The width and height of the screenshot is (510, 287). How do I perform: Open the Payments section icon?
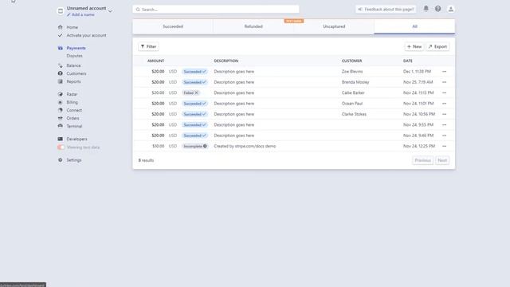coord(61,48)
